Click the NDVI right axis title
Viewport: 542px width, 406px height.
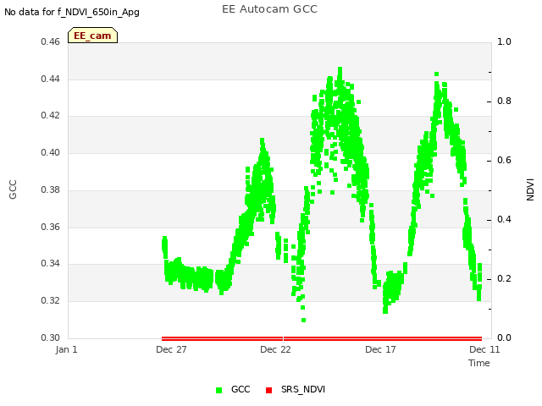point(530,189)
